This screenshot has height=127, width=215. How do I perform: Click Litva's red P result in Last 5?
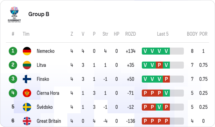[159, 65]
